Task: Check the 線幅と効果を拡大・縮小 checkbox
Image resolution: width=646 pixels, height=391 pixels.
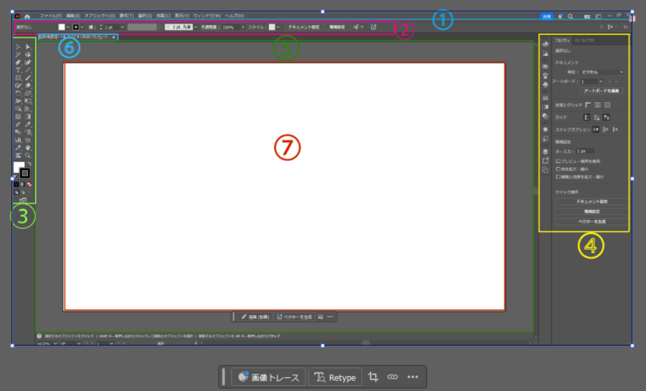Action: (558, 177)
